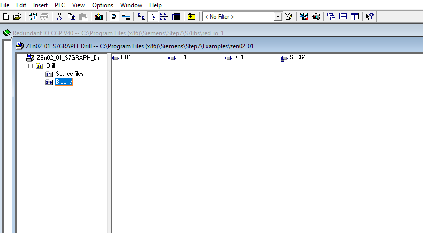The image size is (423, 233).
Task: Select the OB1 block
Action: pos(122,57)
